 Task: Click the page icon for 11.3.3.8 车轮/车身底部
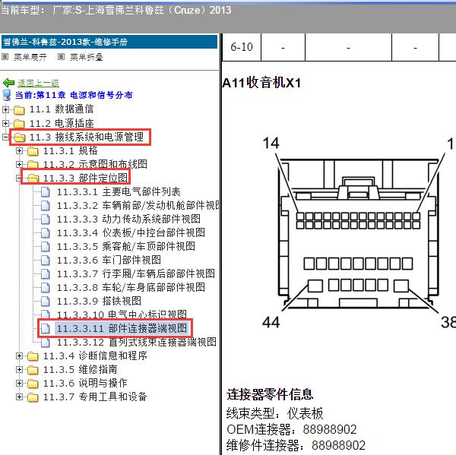pyautogui.click(x=45, y=288)
